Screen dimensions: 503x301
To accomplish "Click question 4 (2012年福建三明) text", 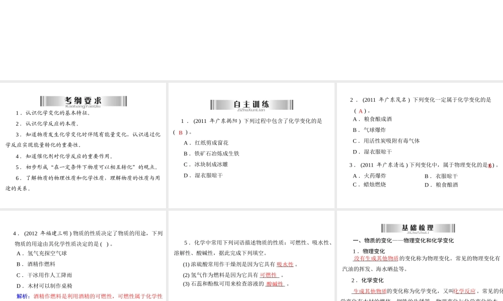I will click(88, 239).
